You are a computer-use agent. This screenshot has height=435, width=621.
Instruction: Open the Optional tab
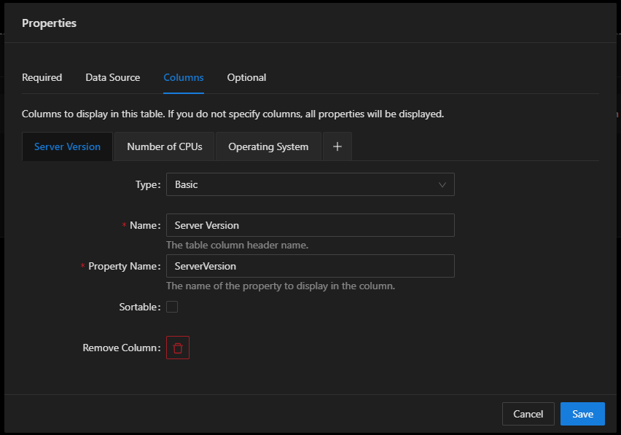click(246, 77)
